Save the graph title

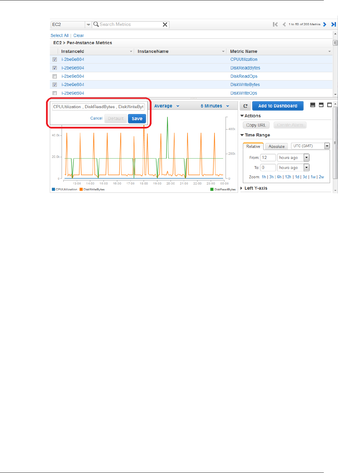coord(137,119)
